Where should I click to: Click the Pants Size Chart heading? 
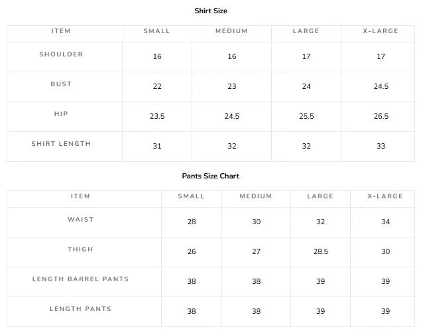pyautogui.click(x=211, y=176)
